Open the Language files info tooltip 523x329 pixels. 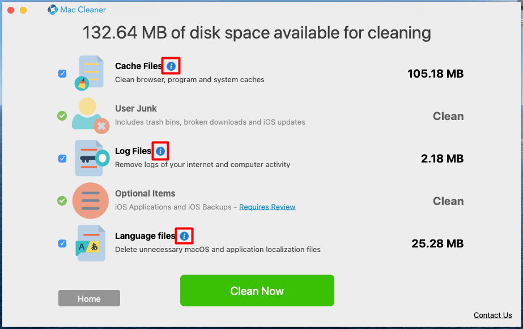pyautogui.click(x=184, y=236)
